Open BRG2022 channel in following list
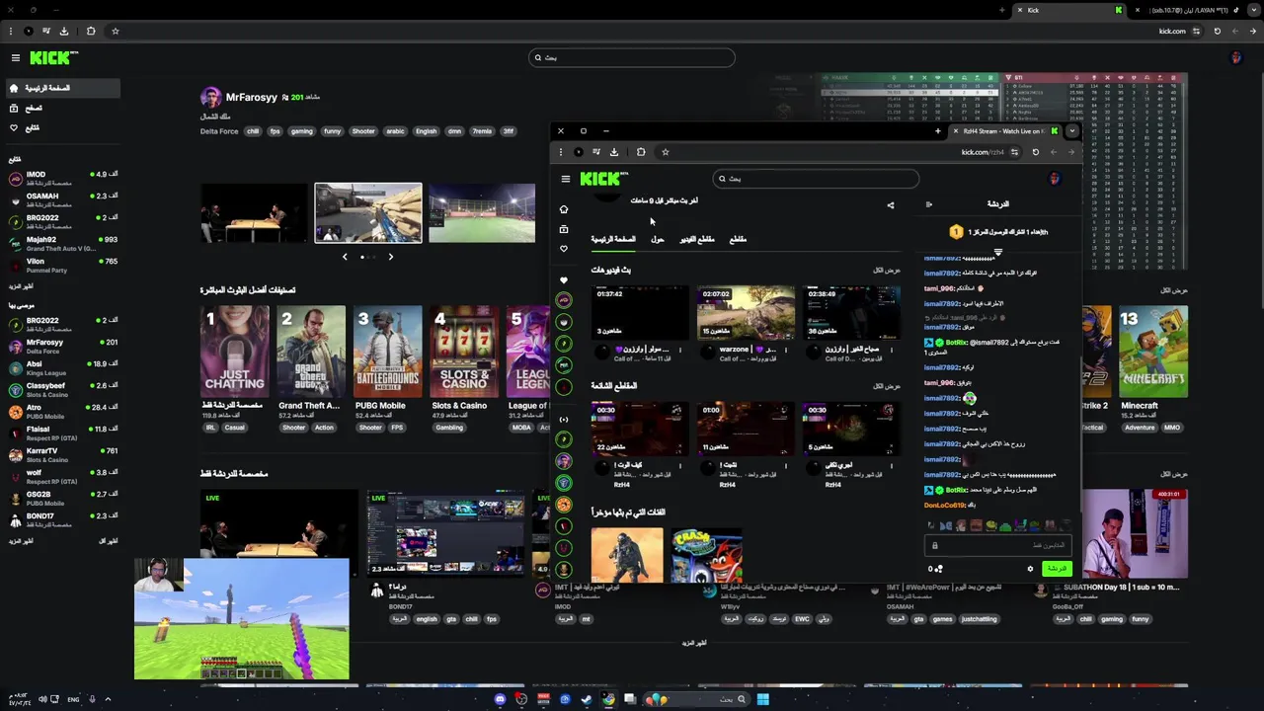The image size is (1264, 711). click(62, 222)
